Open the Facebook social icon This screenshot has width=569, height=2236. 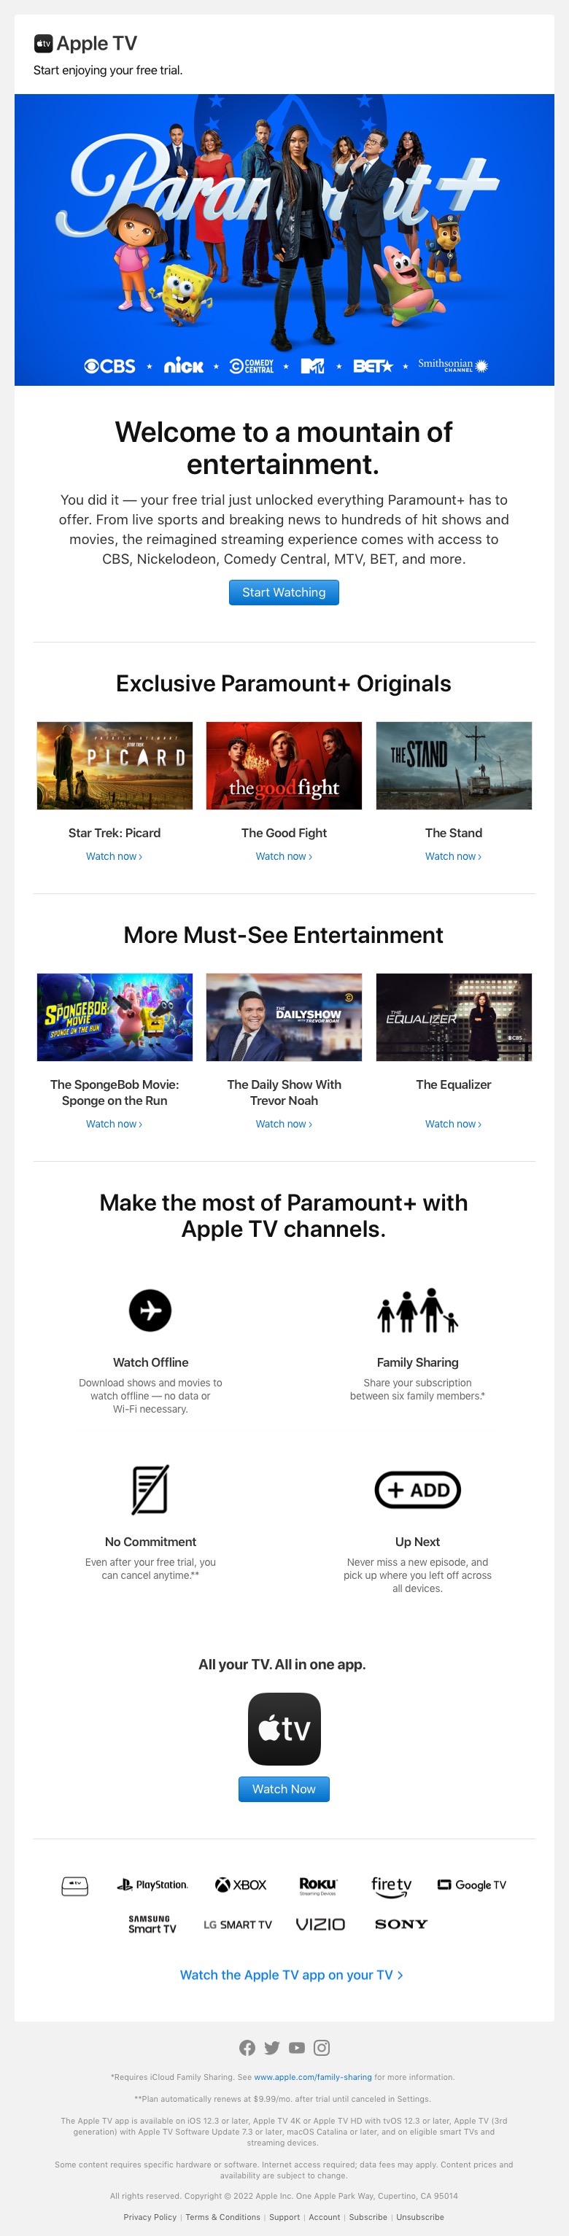(x=247, y=2048)
